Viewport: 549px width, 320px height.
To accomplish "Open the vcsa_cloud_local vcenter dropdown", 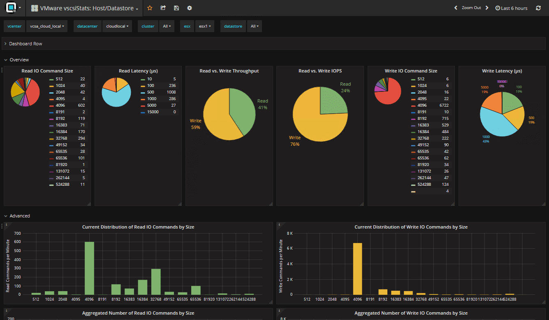I will pyautogui.click(x=46, y=26).
